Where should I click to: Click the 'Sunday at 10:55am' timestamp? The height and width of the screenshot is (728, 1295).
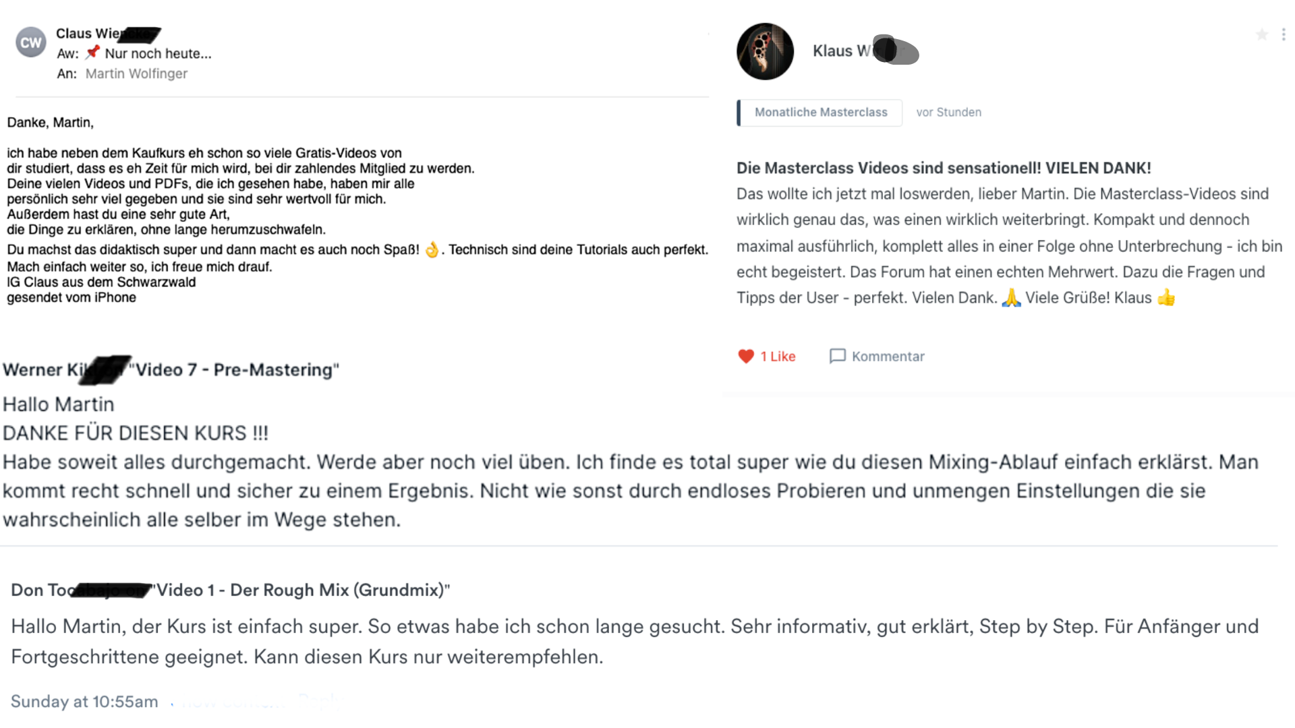84,702
